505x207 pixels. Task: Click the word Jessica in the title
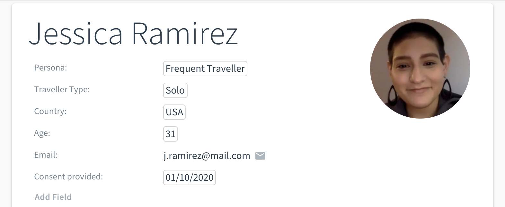pyautogui.click(x=76, y=34)
